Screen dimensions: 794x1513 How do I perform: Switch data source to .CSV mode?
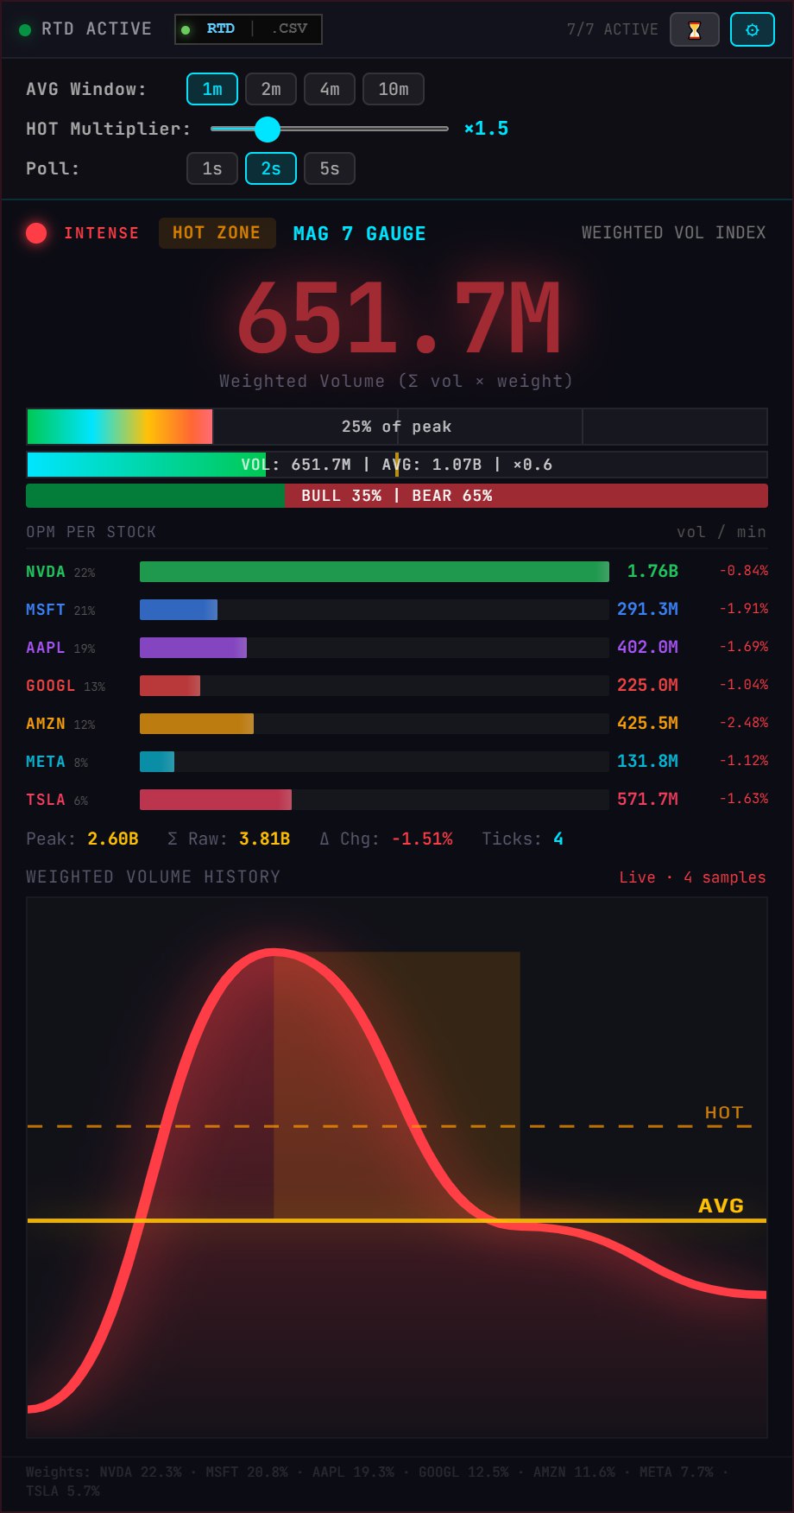[289, 28]
